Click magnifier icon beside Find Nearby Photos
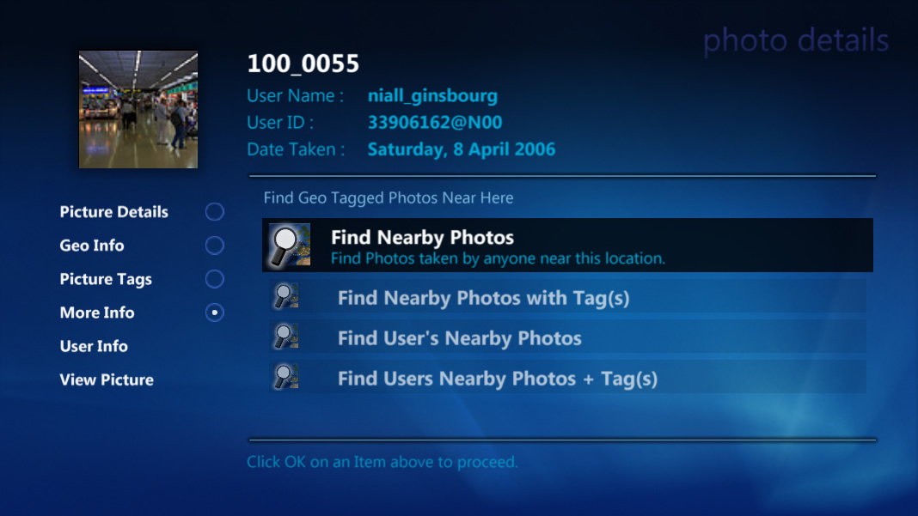Viewport: 918px width, 516px height. tap(290, 246)
